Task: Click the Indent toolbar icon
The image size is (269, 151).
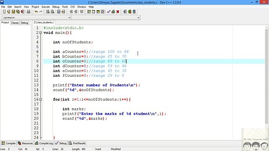Action: coord(71,12)
